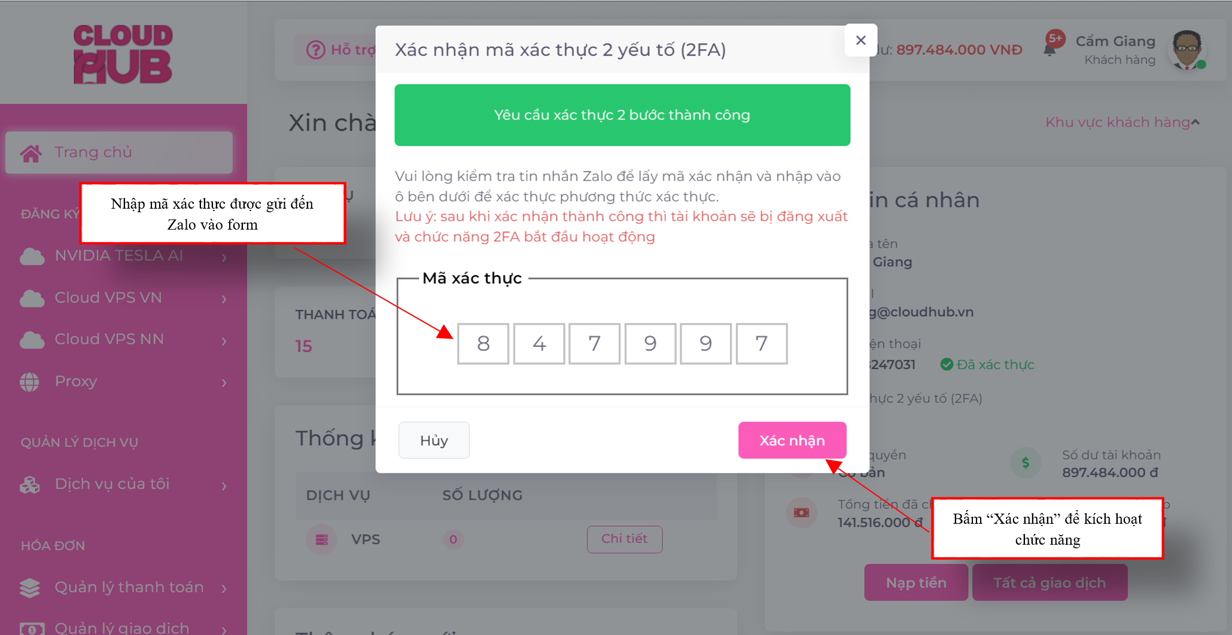Click the CloudHub logo
Viewport: 1232px width, 635px height.
(x=123, y=54)
